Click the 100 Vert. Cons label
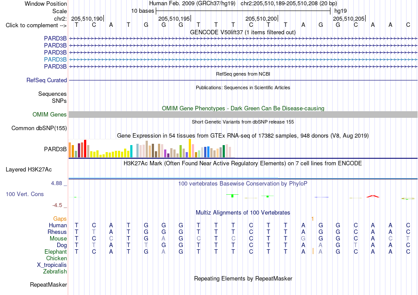Viewport: 418px width, 295px height. tap(25, 194)
